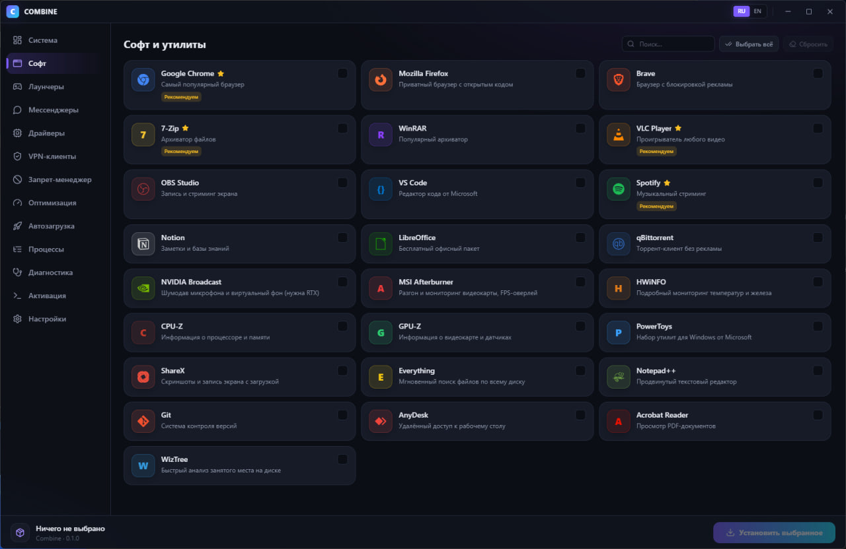This screenshot has width=846, height=549.
Task: Open the Оптимизация section
Action: (x=55, y=203)
